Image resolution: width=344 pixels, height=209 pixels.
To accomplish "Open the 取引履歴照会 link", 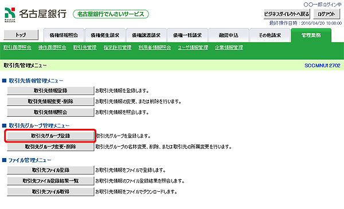I will click(x=17, y=48).
